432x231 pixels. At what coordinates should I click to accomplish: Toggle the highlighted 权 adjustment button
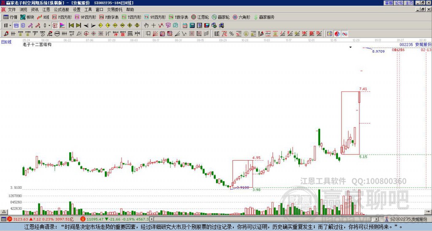click(55, 25)
